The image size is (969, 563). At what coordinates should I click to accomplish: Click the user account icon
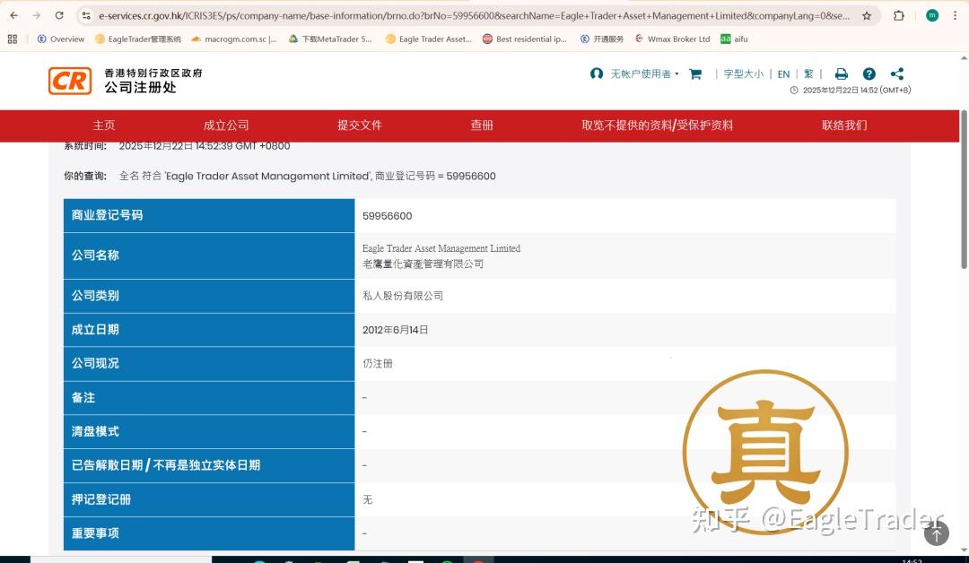pos(597,74)
